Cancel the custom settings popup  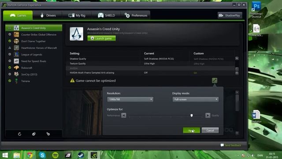(x=210, y=130)
